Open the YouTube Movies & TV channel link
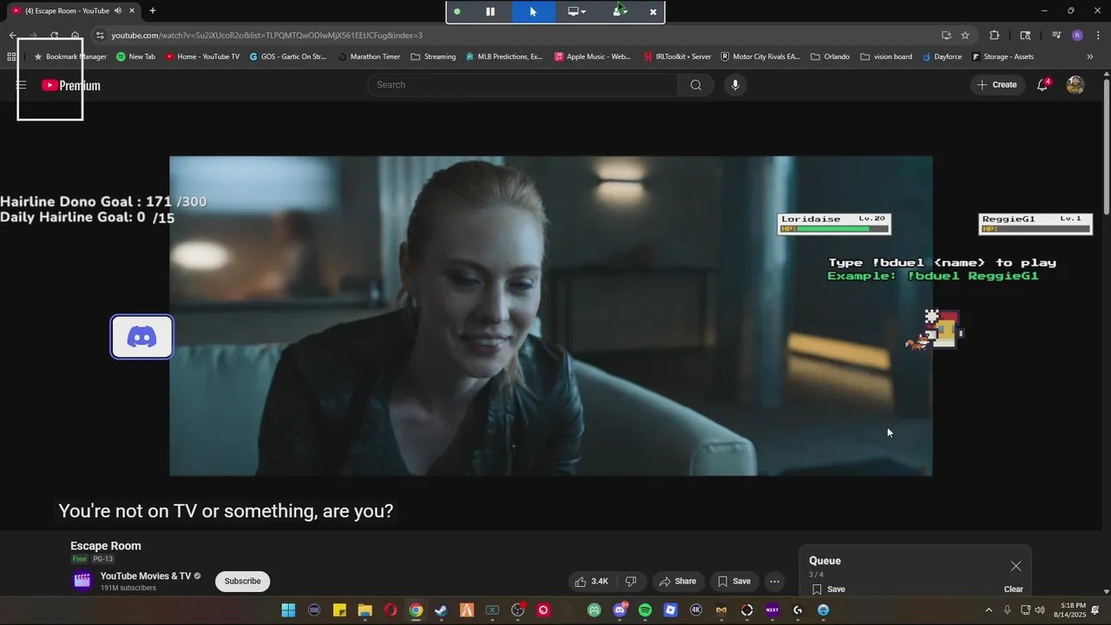Image resolution: width=1111 pixels, height=625 pixels. click(145, 576)
